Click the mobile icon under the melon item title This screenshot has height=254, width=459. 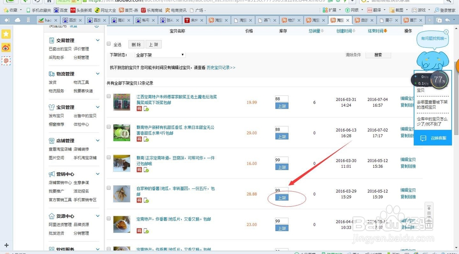(x=146, y=139)
